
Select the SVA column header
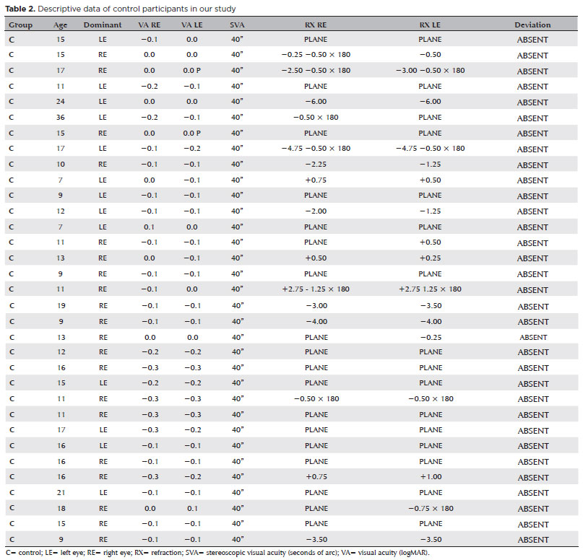(236, 25)
